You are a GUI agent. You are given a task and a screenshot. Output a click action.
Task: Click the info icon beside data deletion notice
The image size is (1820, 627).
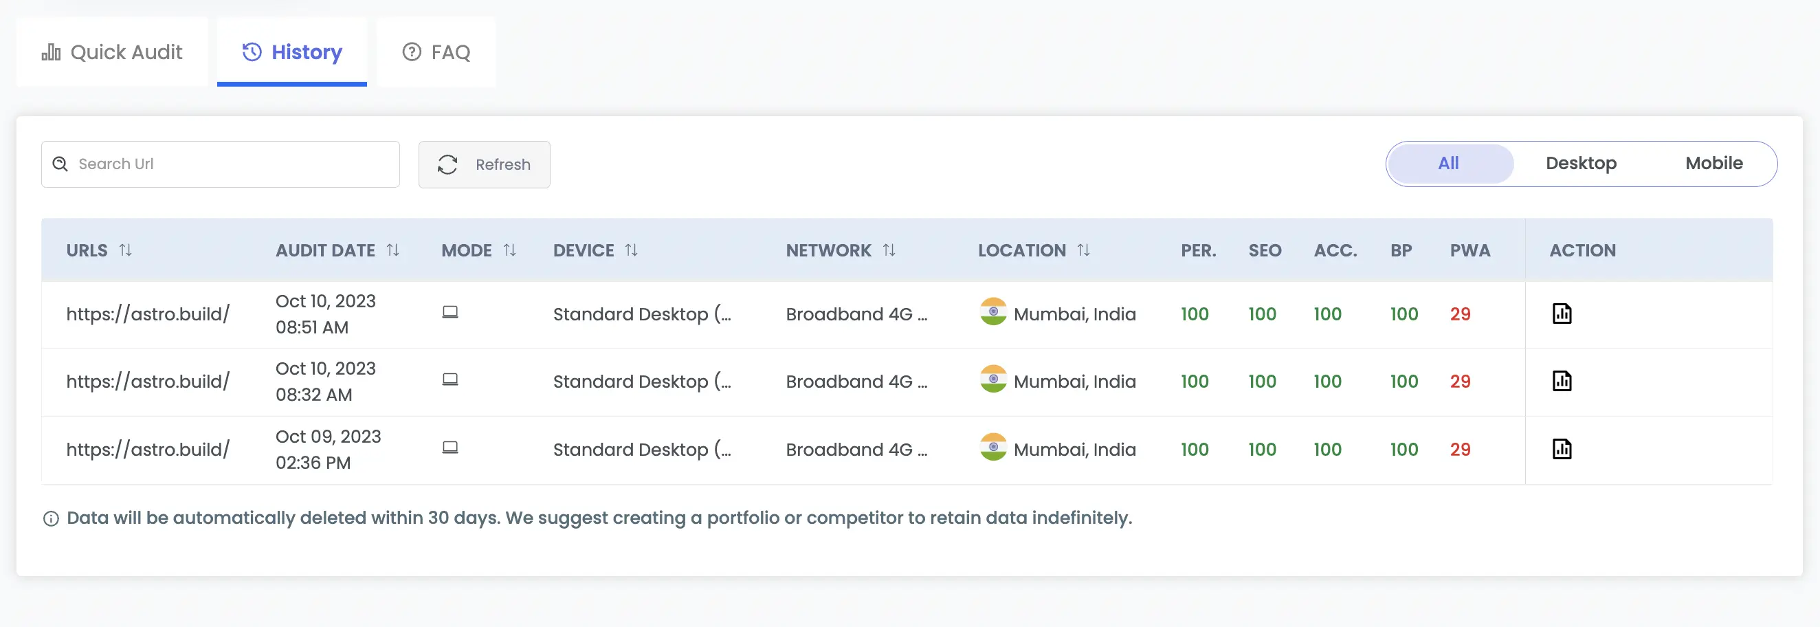point(51,519)
